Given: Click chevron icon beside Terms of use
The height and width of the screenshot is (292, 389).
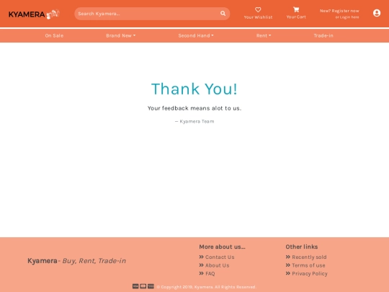Looking at the screenshot, I should pos(287,265).
